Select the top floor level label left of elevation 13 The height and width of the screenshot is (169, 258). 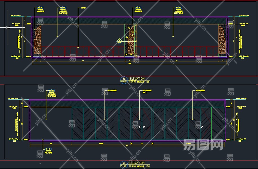[x=13, y=99]
